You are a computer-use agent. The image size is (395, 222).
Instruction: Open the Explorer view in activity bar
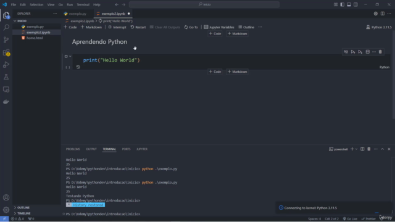click(6, 15)
